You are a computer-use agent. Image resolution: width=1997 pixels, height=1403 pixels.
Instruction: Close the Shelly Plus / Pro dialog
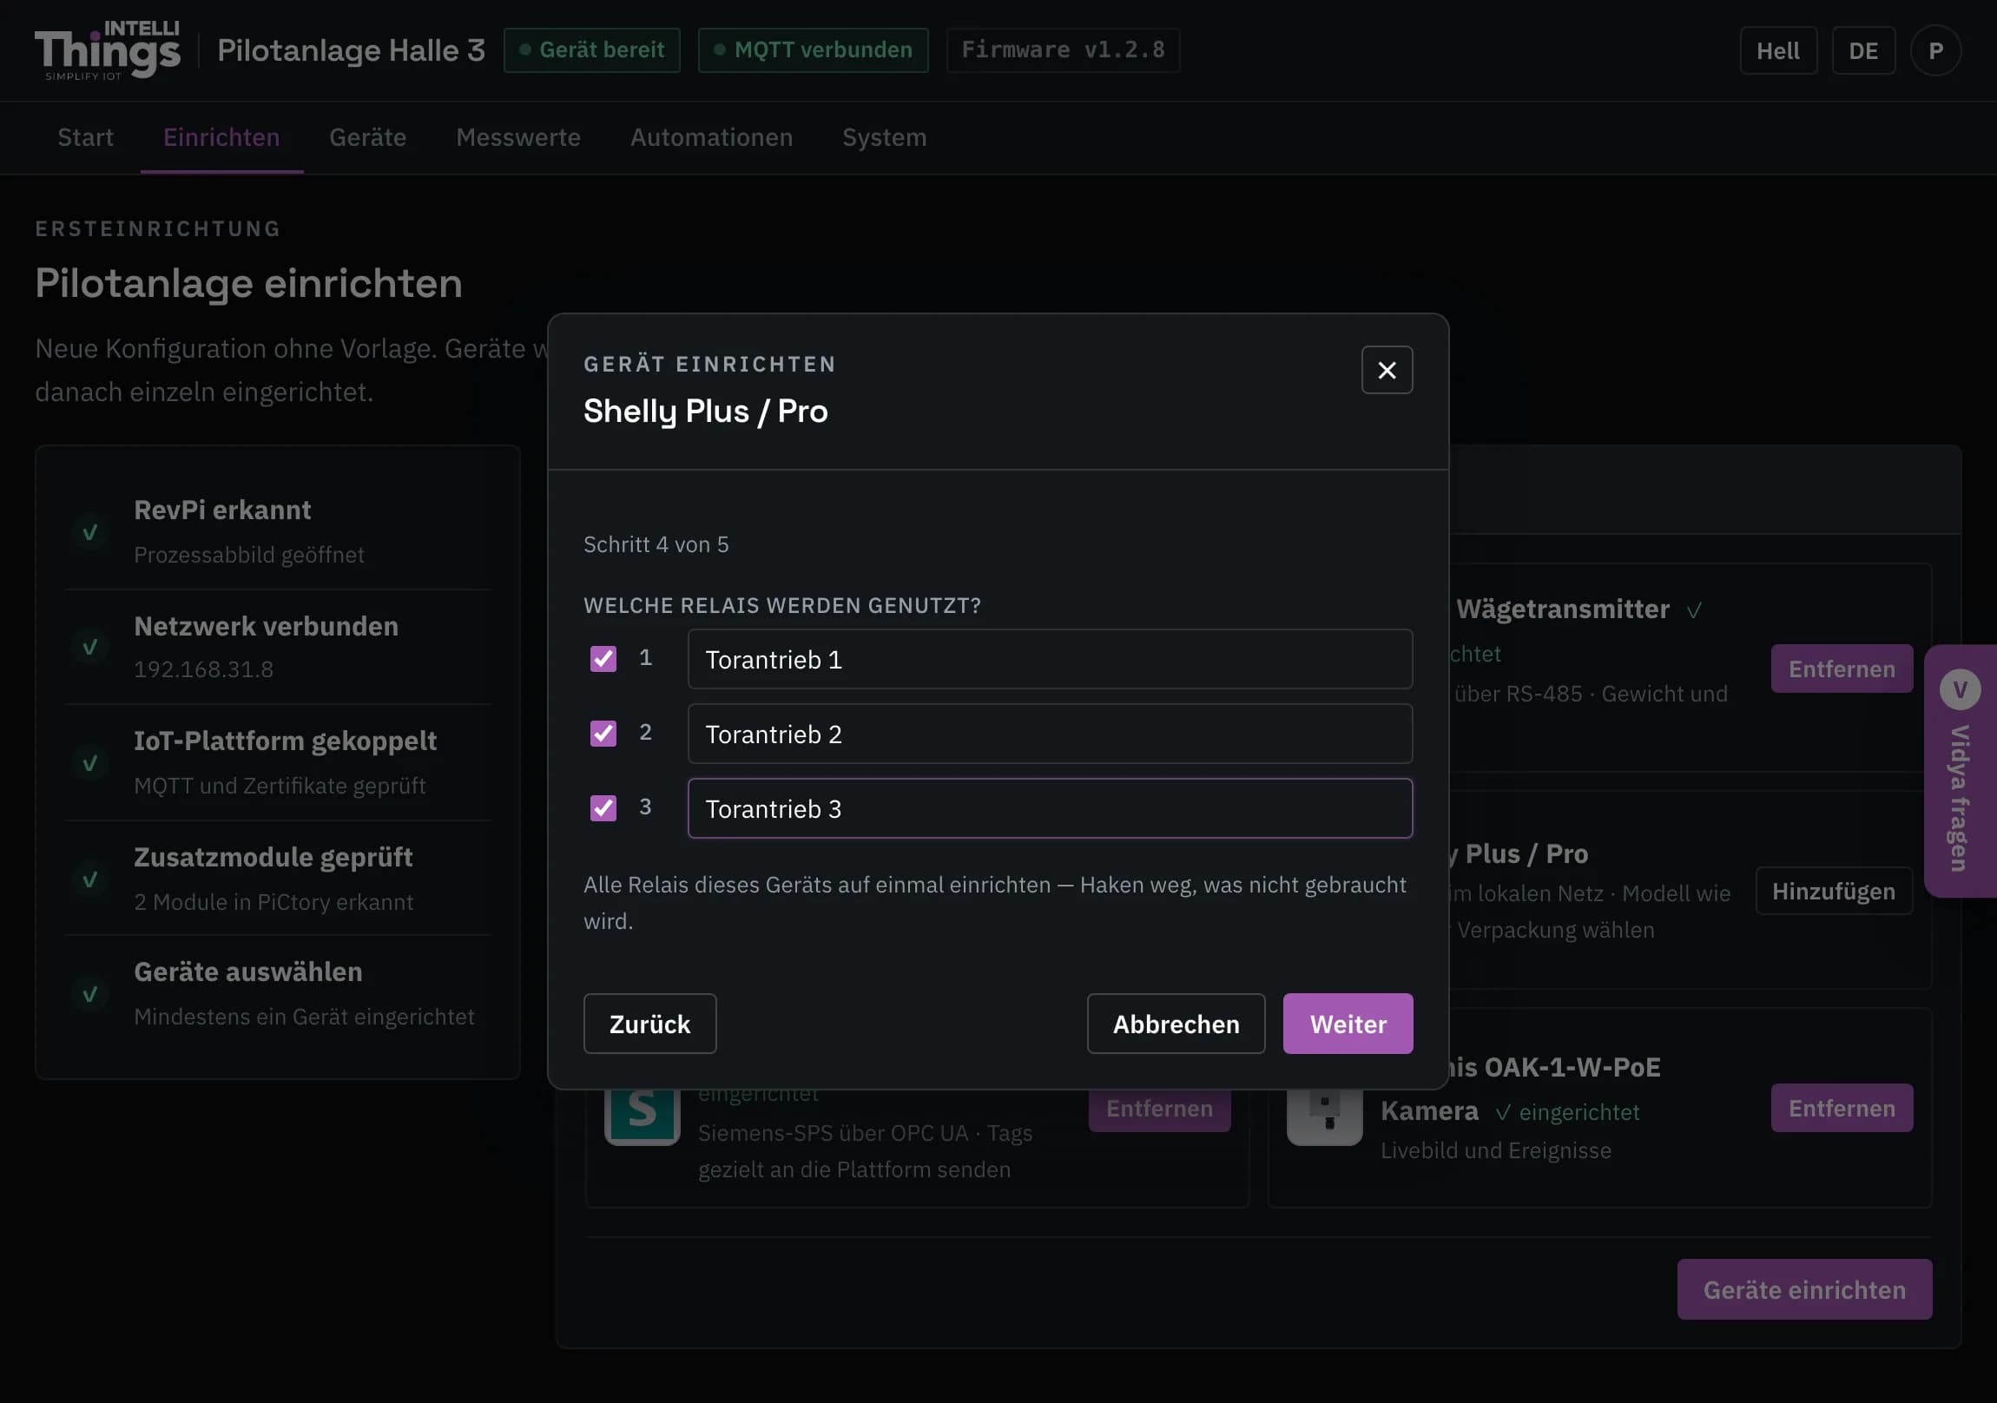[x=1387, y=371]
